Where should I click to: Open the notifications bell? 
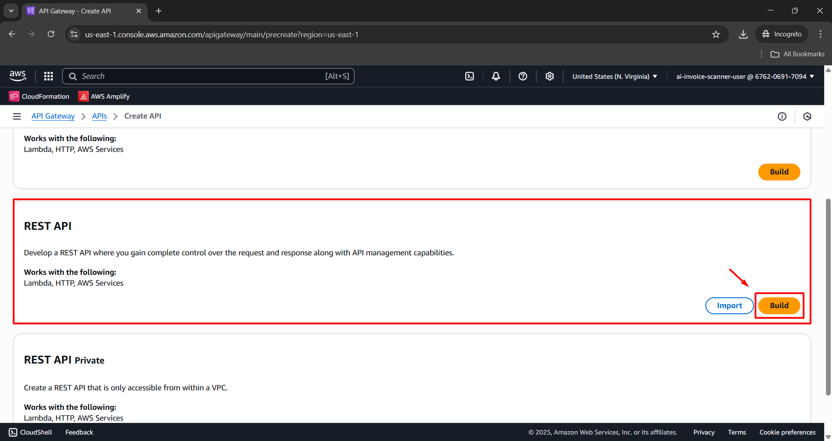click(496, 76)
